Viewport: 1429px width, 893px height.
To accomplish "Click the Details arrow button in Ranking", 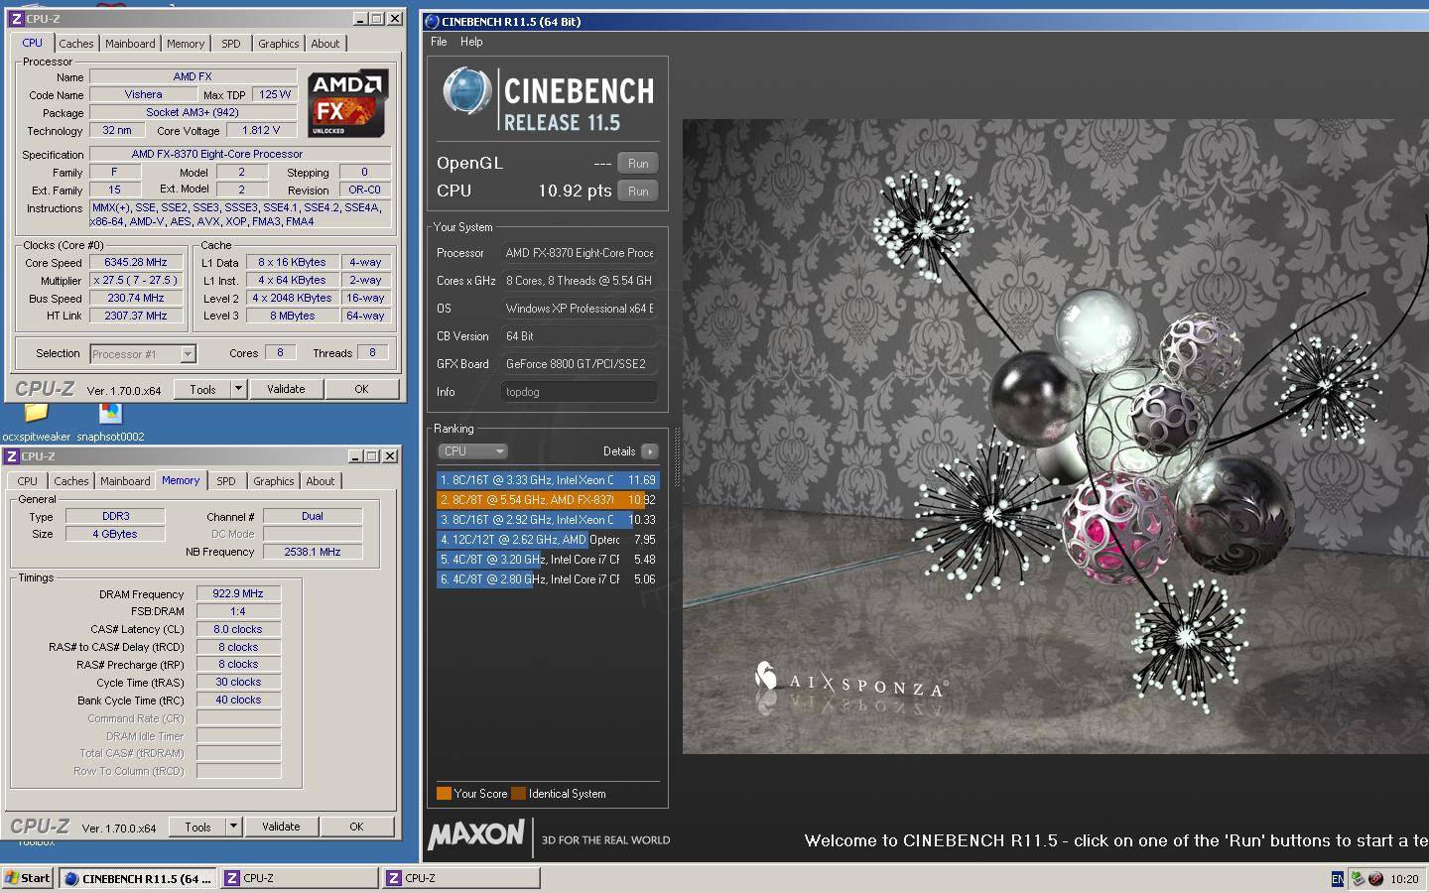I will pyautogui.click(x=650, y=451).
